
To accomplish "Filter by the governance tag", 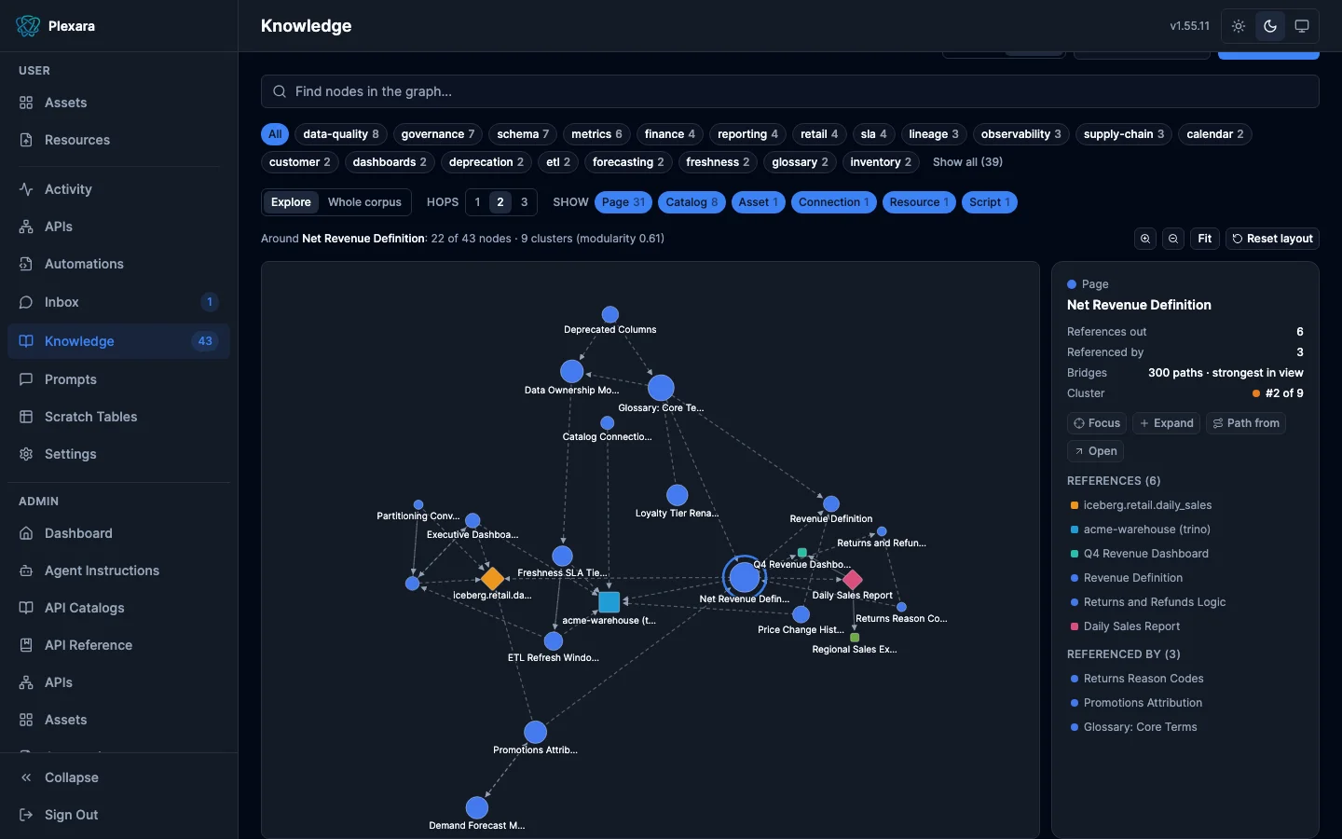I will [x=437, y=134].
